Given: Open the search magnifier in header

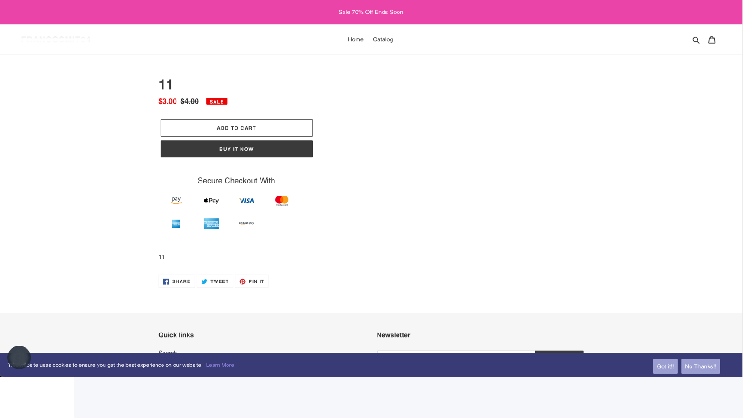Looking at the screenshot, I should point(696,40).
